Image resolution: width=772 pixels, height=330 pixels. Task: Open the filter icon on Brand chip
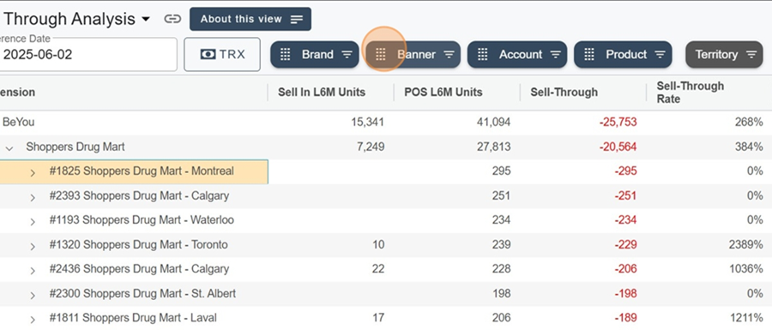tap(347, 55)
